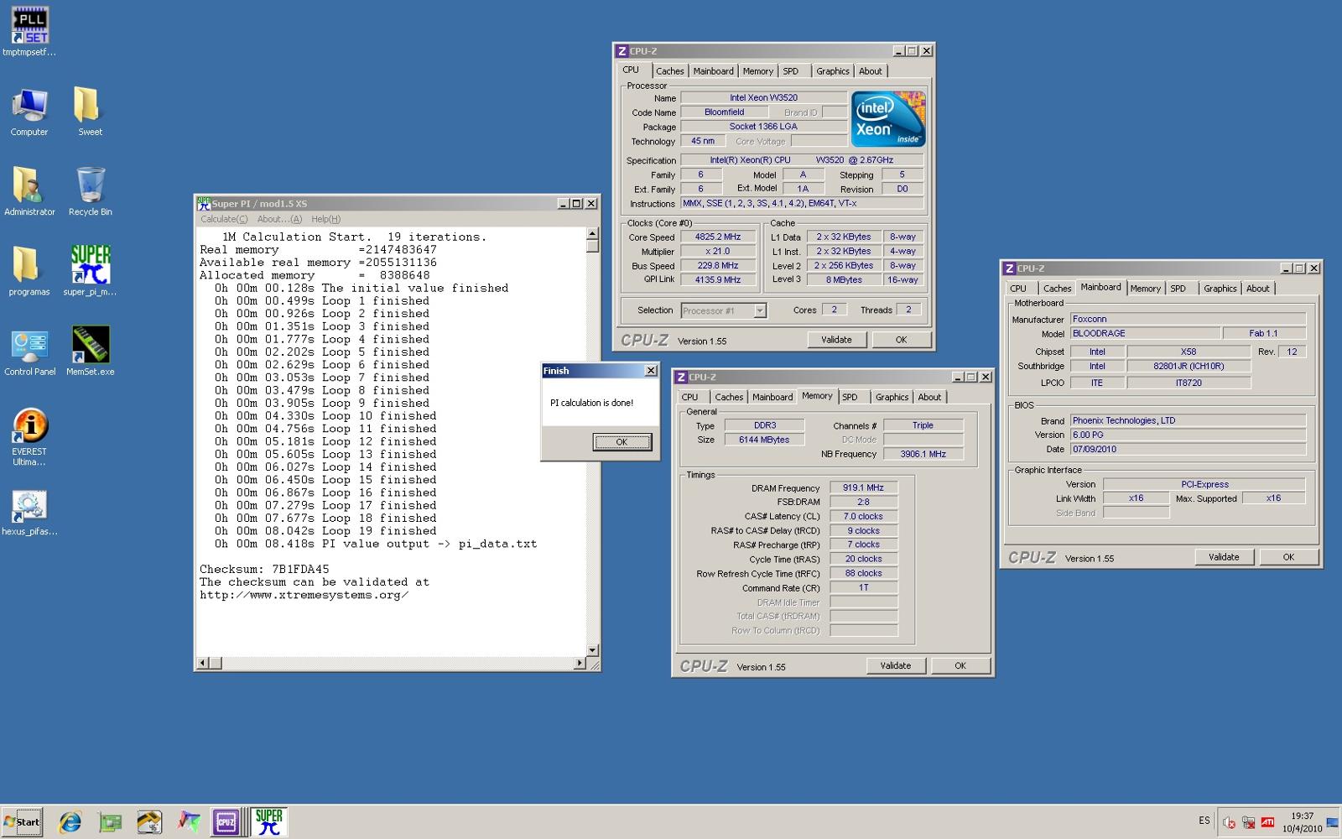Open the Sweet folder on desktop
Screen dimensions: 1342x839
click(90, 112)
